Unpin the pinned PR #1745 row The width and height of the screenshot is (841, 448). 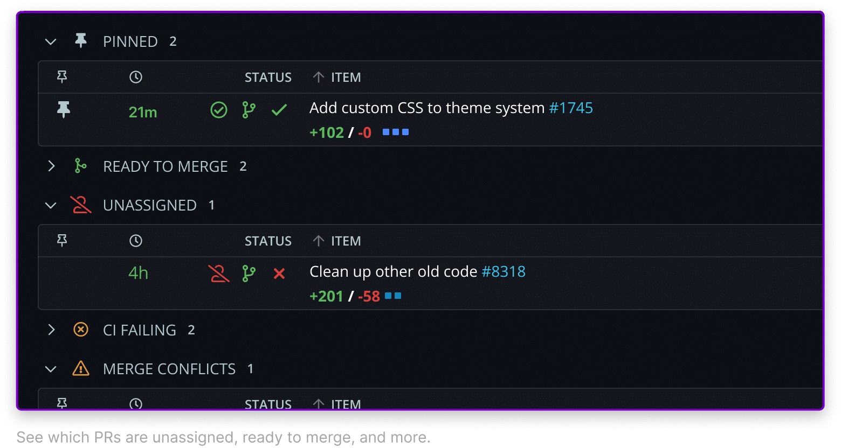click(64, 110)
